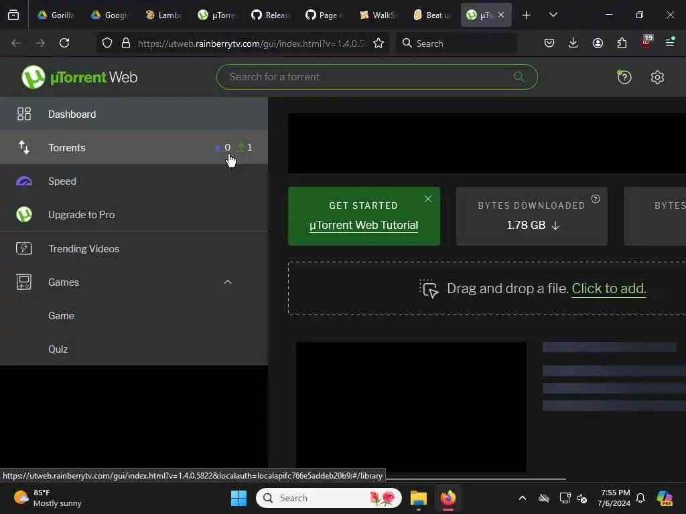Click the site padlock icon

(x=126, y=44)
